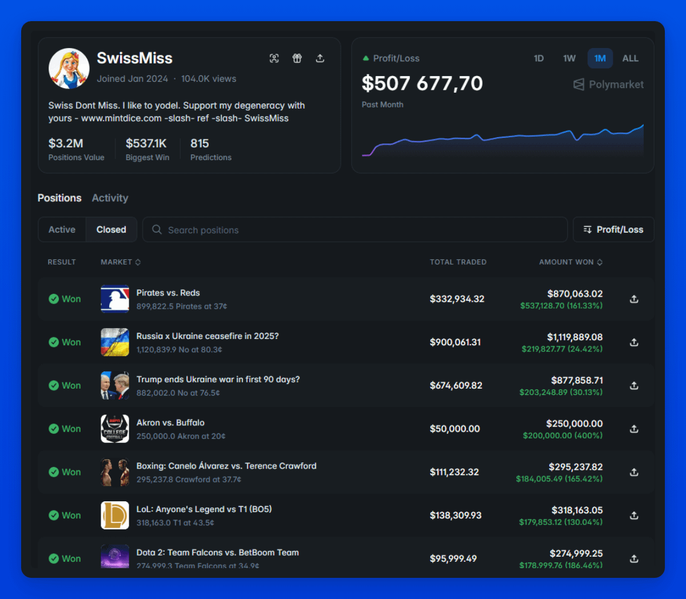Click the $250,000.00 amount won
This screenshot has height=599, width=686.
click(575, 424)
